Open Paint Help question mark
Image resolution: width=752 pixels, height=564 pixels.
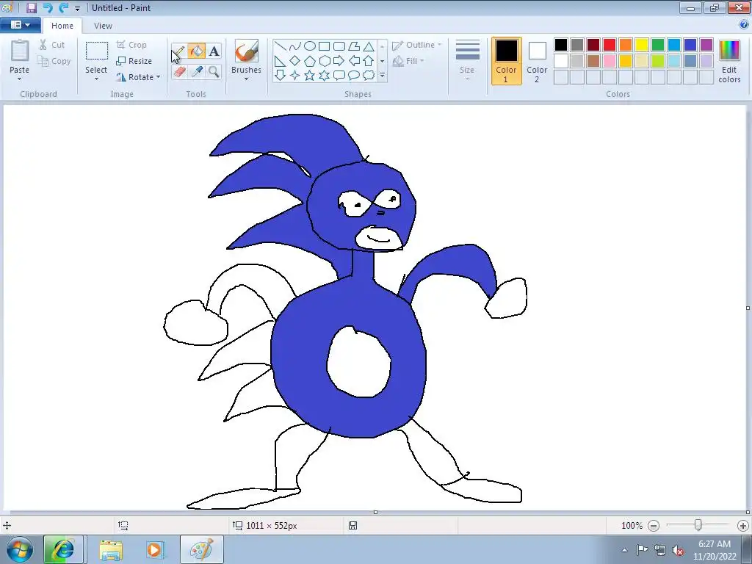tap(744, 24)
